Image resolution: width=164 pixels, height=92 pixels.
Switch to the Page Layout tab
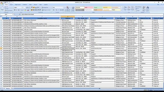pyautogui.click(x=18, y=5)
